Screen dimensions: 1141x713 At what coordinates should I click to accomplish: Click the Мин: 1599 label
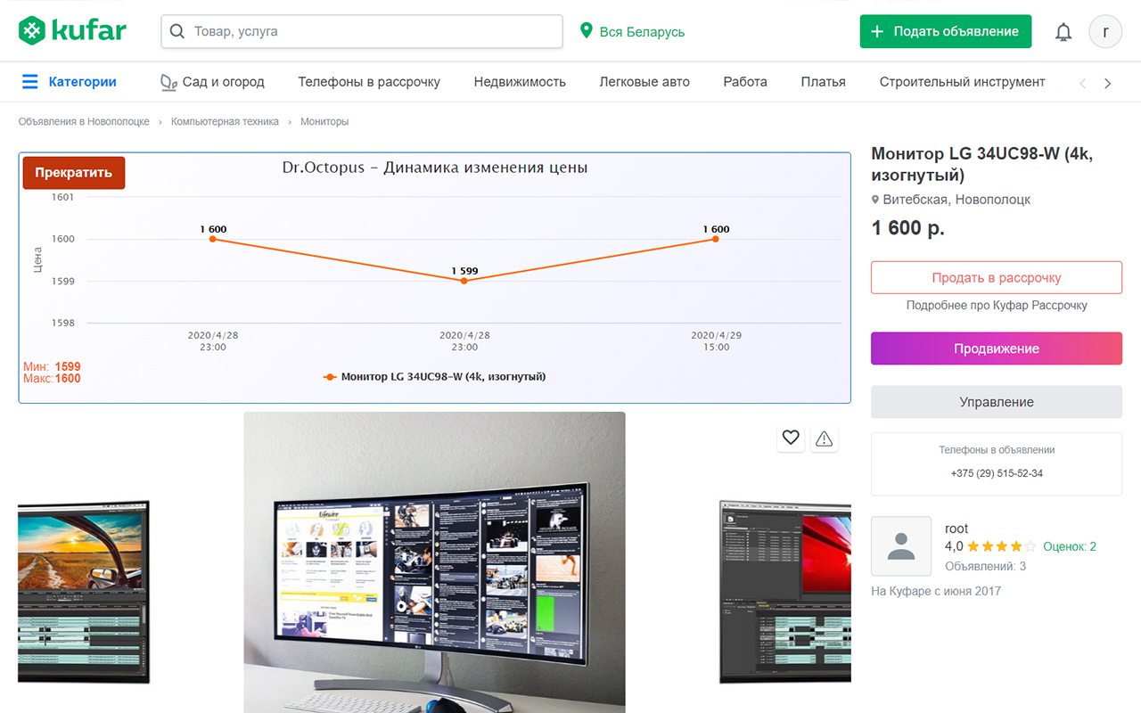[52, 366]
